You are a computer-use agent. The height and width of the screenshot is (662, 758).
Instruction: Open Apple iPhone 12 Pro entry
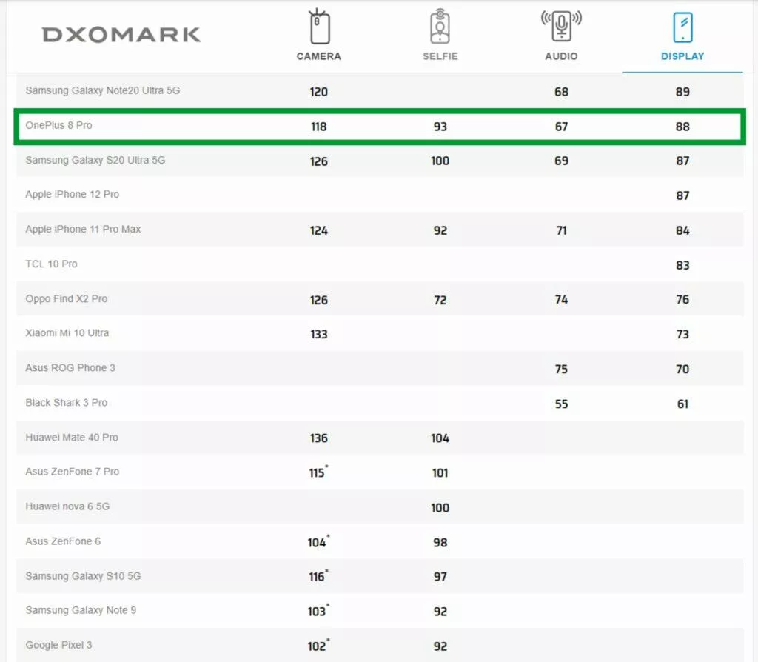pos(72,195)
